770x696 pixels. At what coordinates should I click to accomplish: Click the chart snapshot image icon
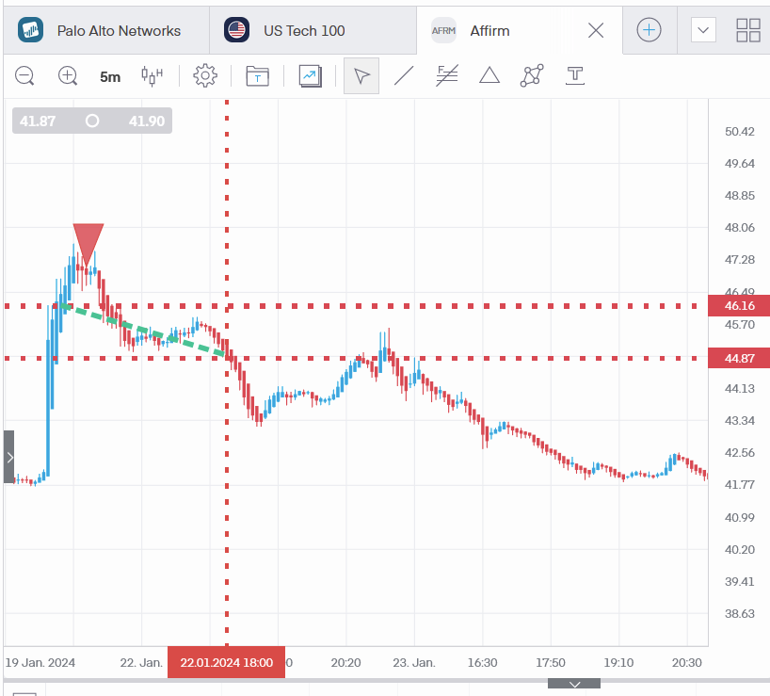click(x=311, y=76)
